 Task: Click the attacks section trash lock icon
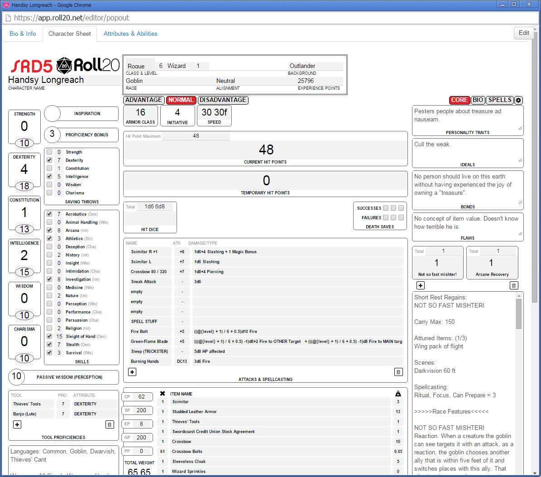click(398, 372)
